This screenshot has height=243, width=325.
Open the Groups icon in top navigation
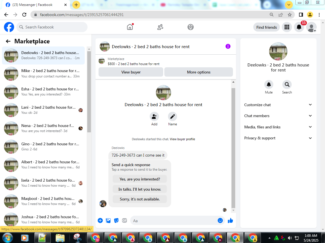pyautogui.click(x=191, y=27)
